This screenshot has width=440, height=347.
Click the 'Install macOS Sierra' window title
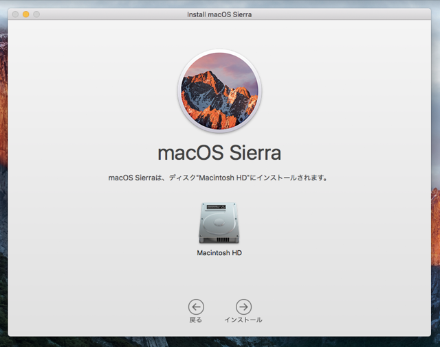(x=219, y=14)
